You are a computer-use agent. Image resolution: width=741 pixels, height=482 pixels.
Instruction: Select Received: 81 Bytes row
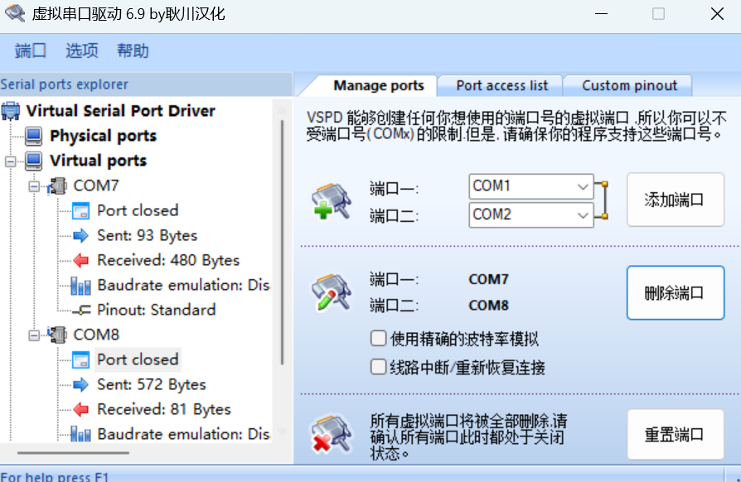pyautogui.click(x=164, y=409)
